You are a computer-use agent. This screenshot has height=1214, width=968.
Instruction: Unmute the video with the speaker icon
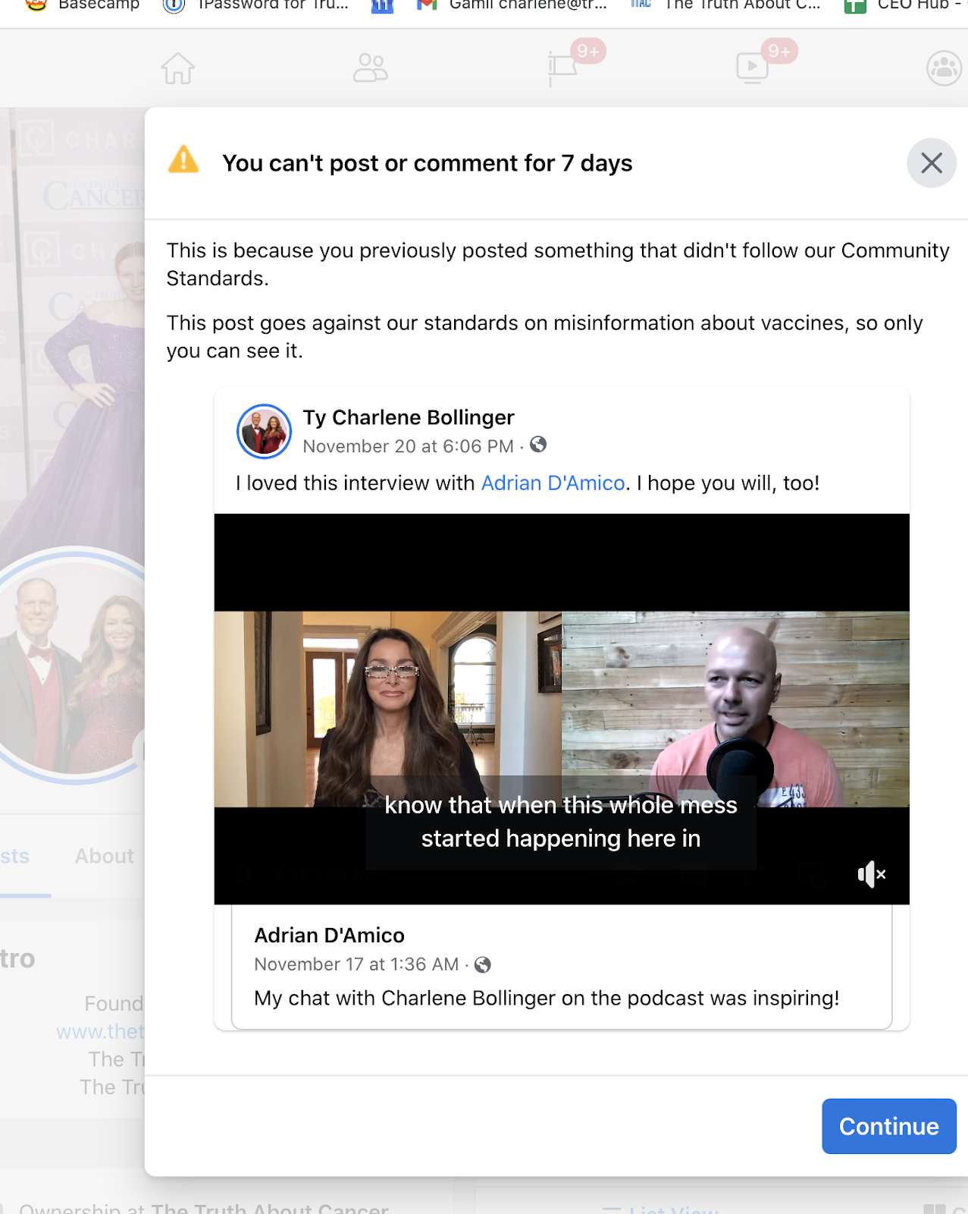(x=871, y=875)
